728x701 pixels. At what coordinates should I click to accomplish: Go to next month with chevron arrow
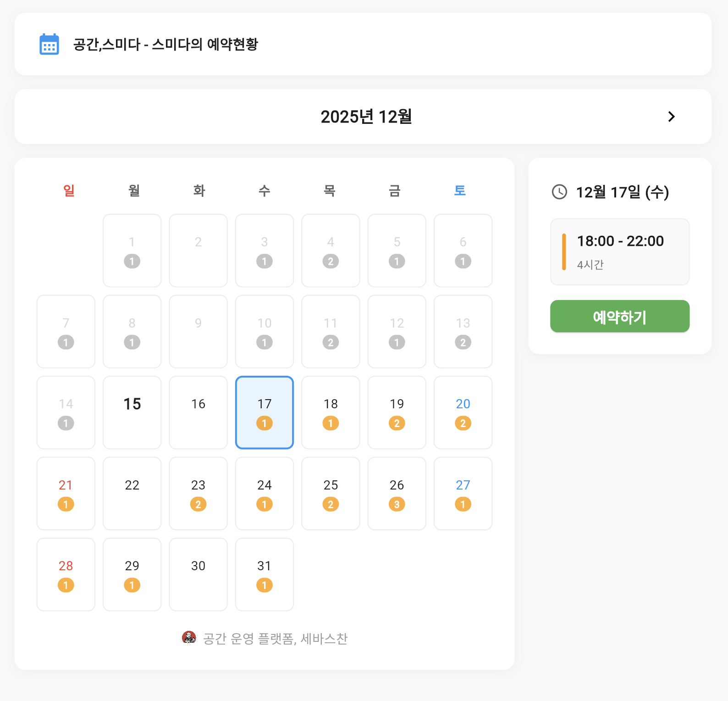[671, 117]
